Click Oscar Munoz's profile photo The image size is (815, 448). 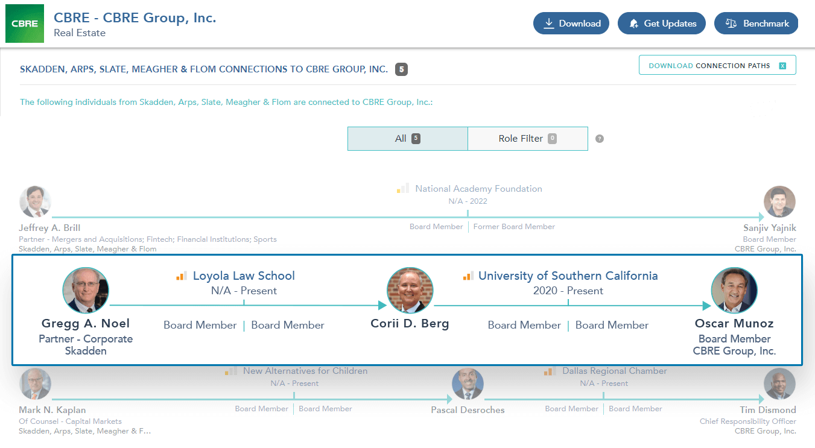pos(734,291)
